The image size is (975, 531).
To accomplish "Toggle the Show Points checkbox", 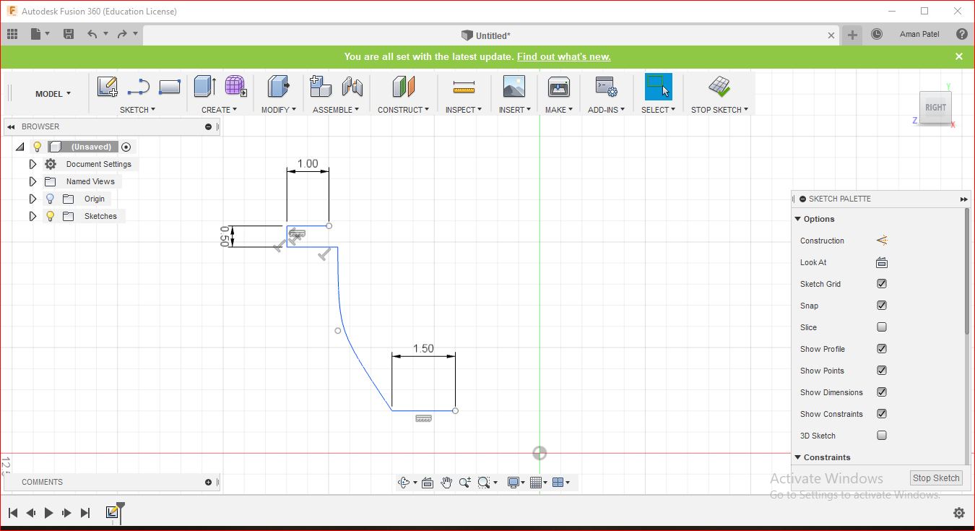I will pos(882,371).
